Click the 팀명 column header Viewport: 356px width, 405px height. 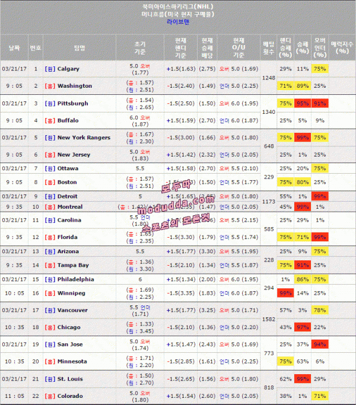[x=80, y=47]
